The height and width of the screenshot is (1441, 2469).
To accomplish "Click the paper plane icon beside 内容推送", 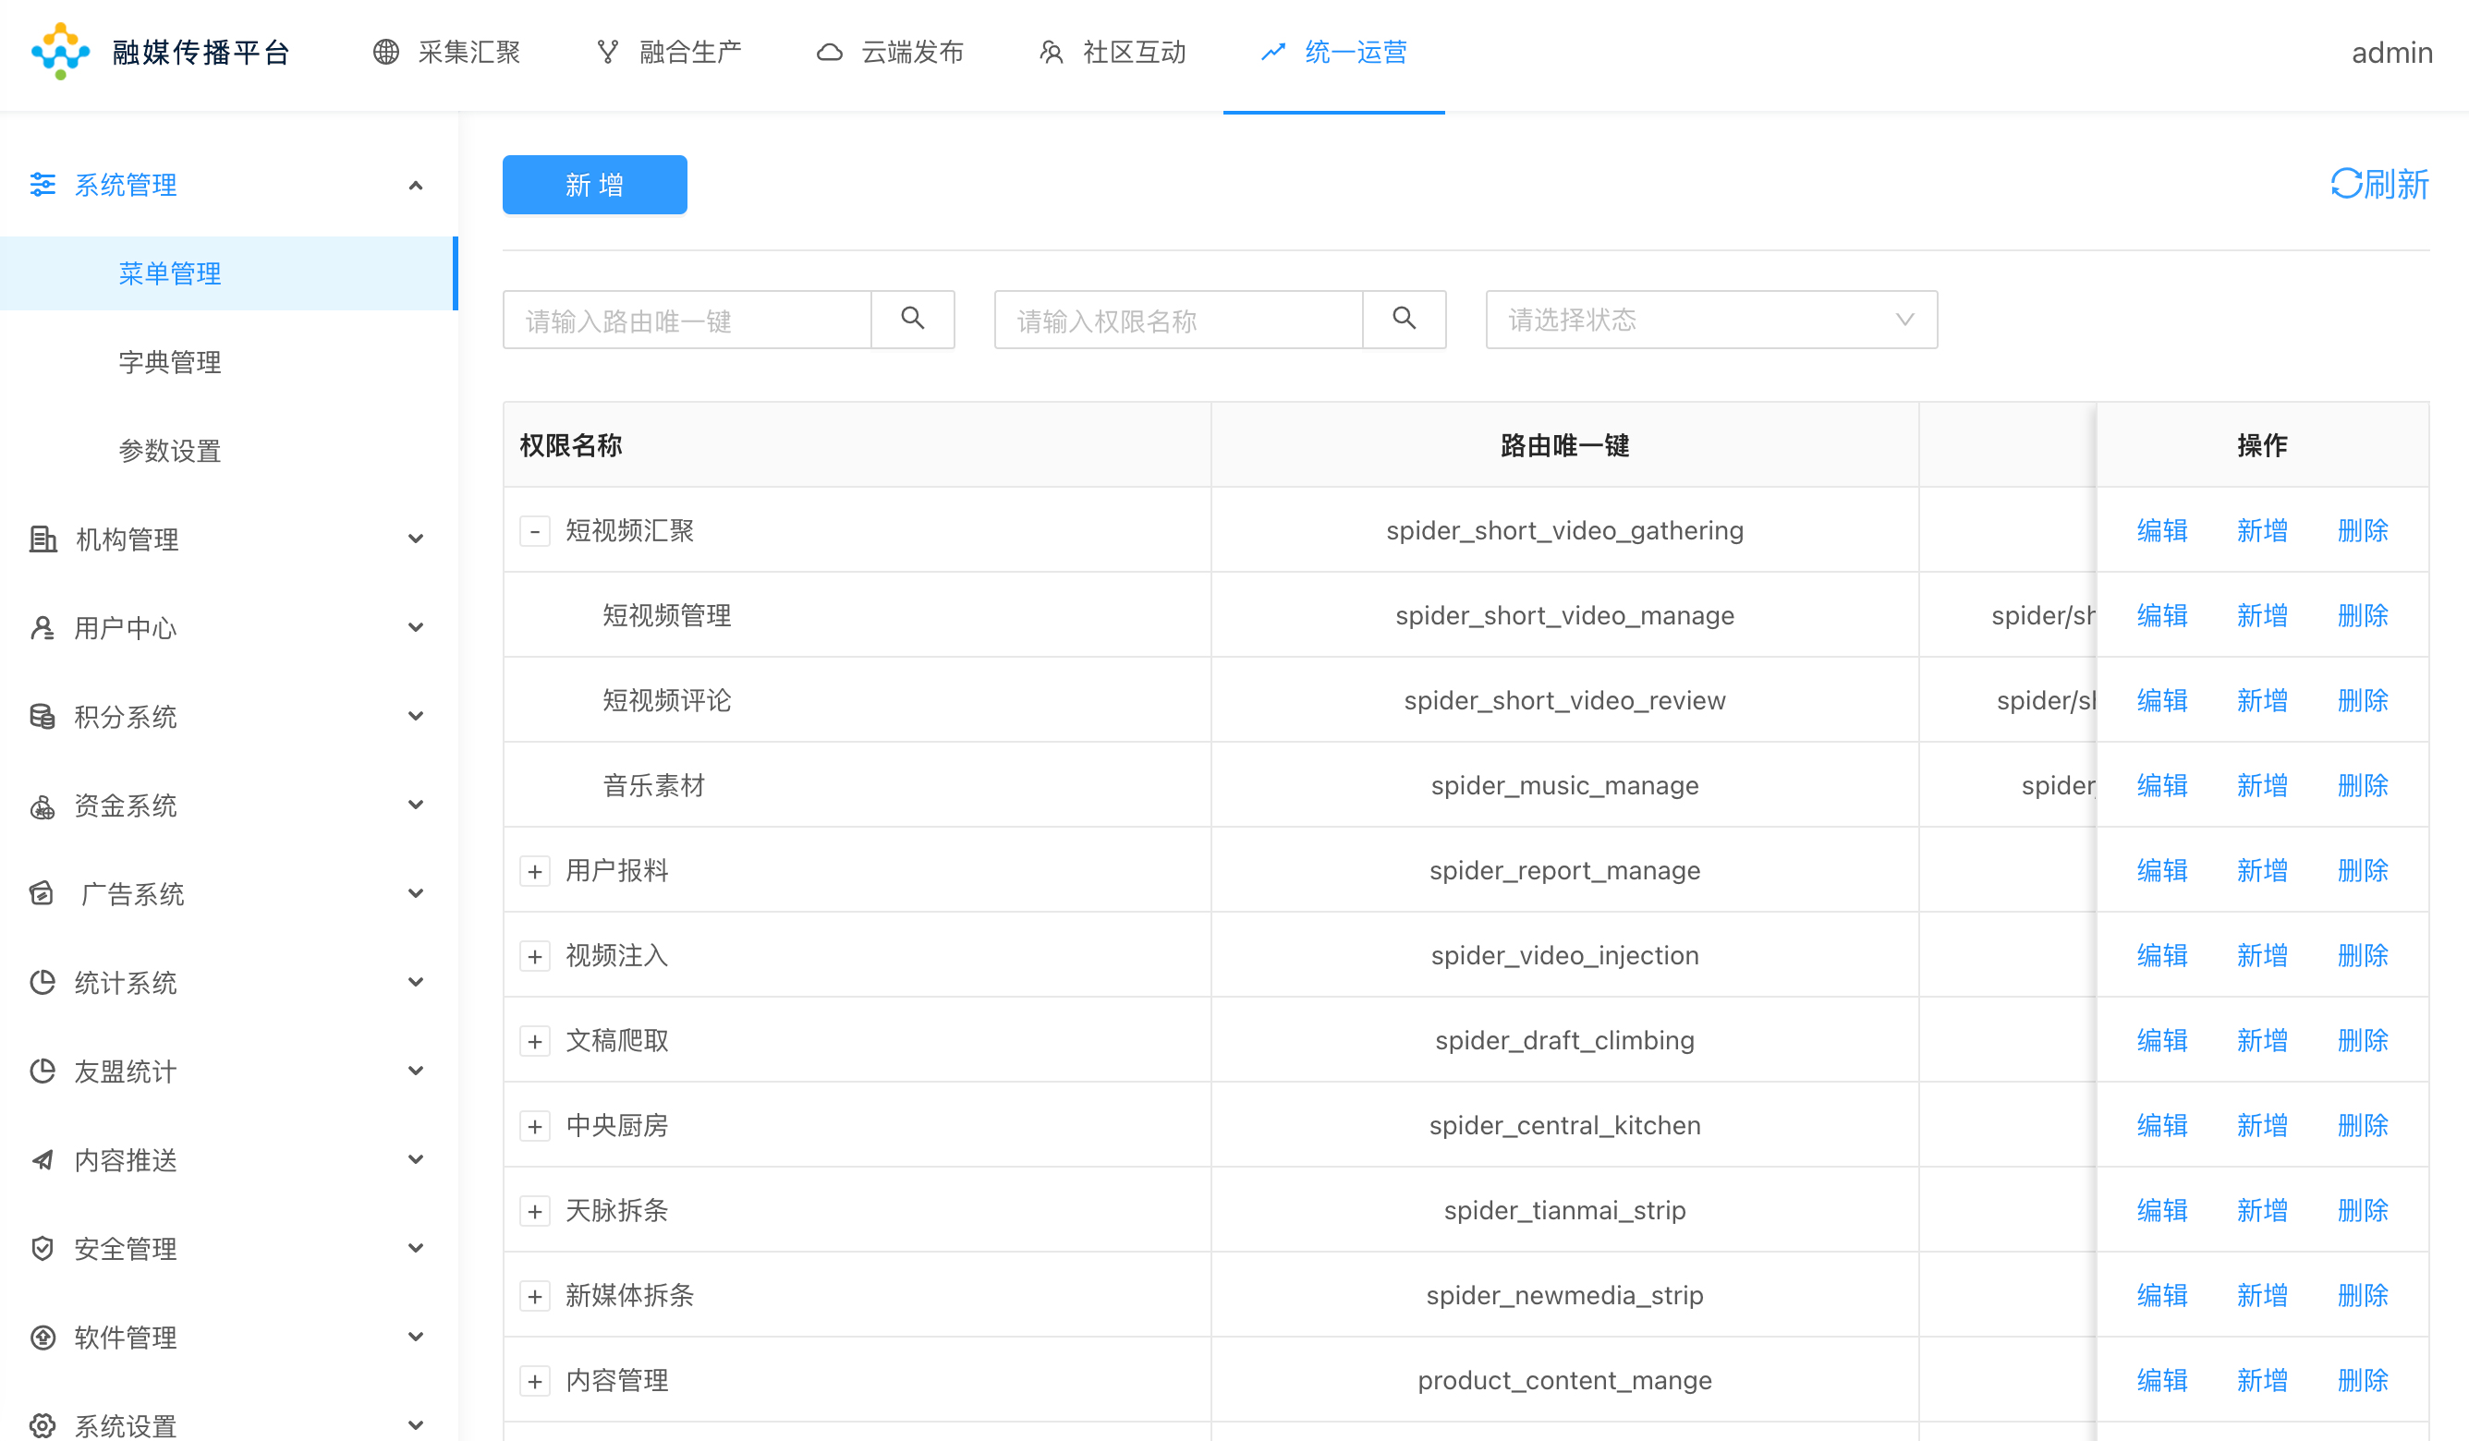I will [x=43, y=1160].
